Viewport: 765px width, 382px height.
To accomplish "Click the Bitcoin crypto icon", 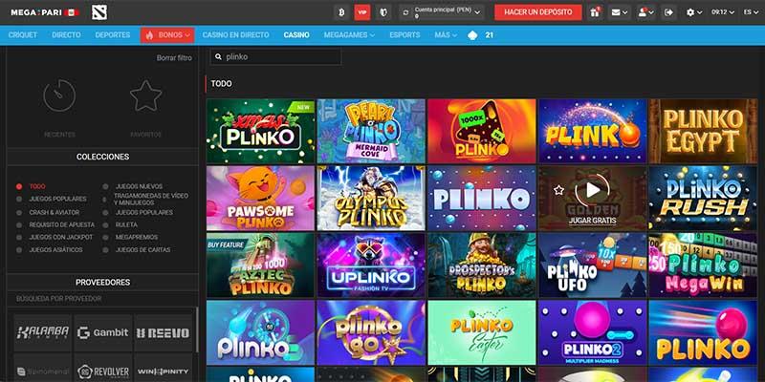I will pyautogui.click(x=341, y=12).
